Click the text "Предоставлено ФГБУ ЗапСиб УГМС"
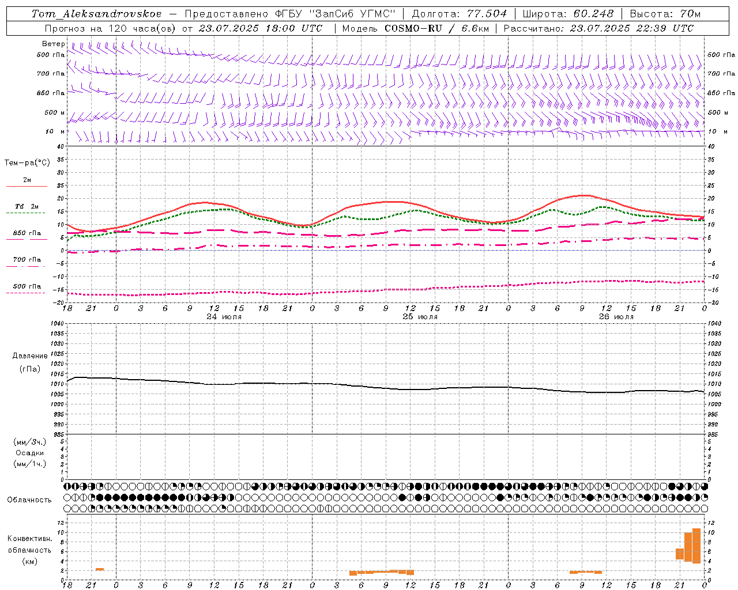This screenshot has width=738, height=590. coord(291,14)
